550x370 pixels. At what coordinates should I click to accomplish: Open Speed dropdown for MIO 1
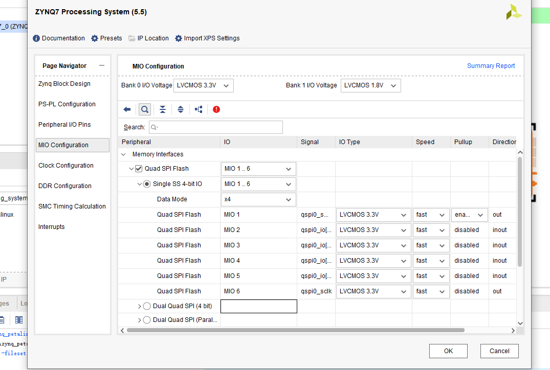431,215
